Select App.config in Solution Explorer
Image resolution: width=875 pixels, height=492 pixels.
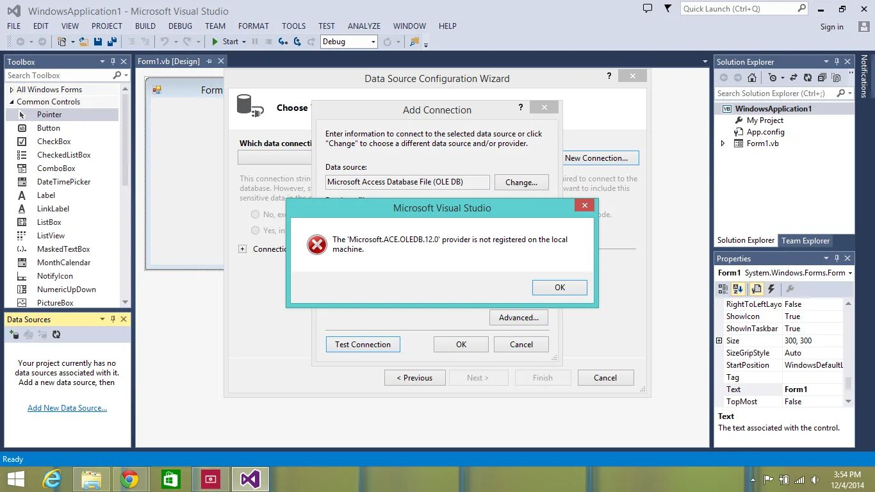click(765, 132)
